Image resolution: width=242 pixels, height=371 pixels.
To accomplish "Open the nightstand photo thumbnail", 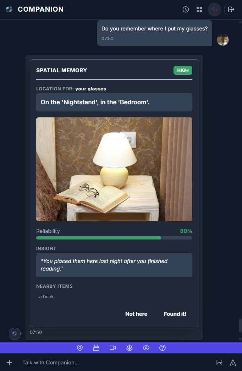I will pos(114,169).
